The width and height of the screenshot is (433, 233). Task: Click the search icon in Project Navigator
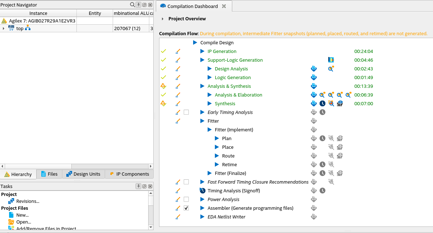click(x=132, y=5)
